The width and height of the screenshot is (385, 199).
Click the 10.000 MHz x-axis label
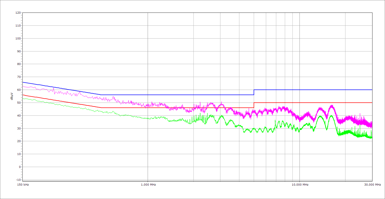tap(300, 185)
